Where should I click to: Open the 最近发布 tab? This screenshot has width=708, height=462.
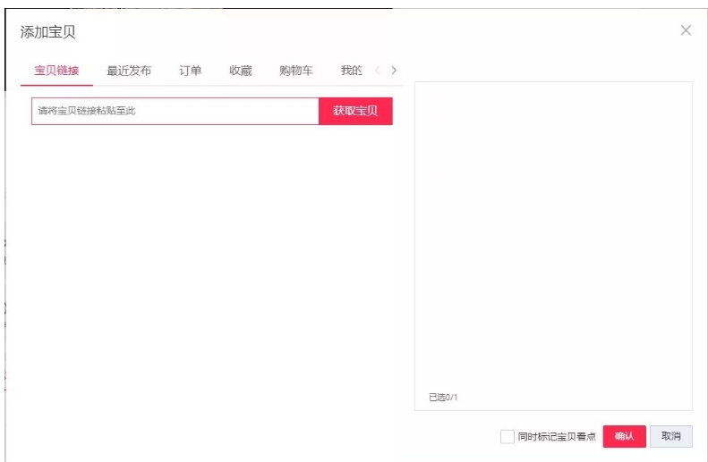(x=129, y=71)
